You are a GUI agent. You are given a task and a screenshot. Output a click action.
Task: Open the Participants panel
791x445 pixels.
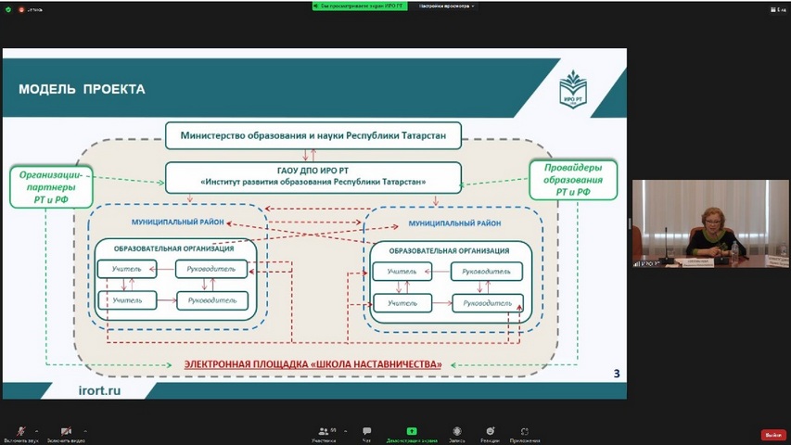coord(324,435)
